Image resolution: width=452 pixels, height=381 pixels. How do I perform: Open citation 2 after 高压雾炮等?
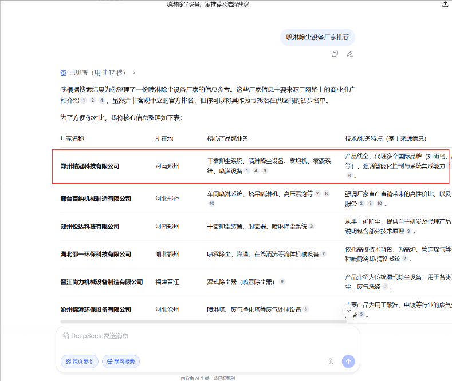tap(317, 193)
